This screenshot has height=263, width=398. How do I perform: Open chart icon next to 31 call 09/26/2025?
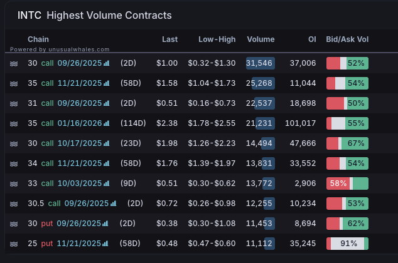106,103
